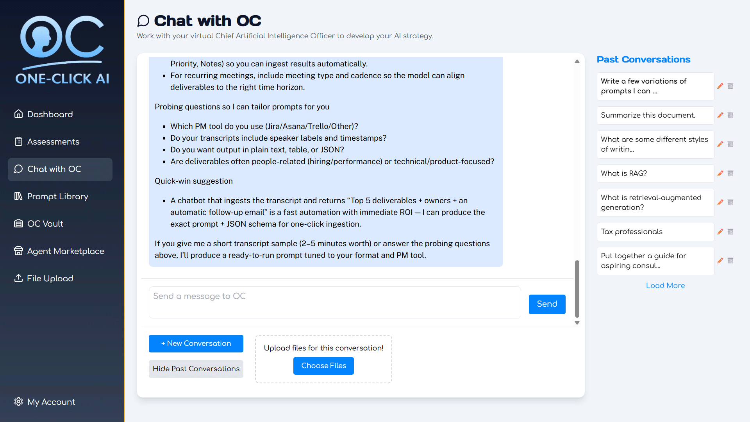Edit the 'Summarize this document.' conversation title

click(720, 115)
